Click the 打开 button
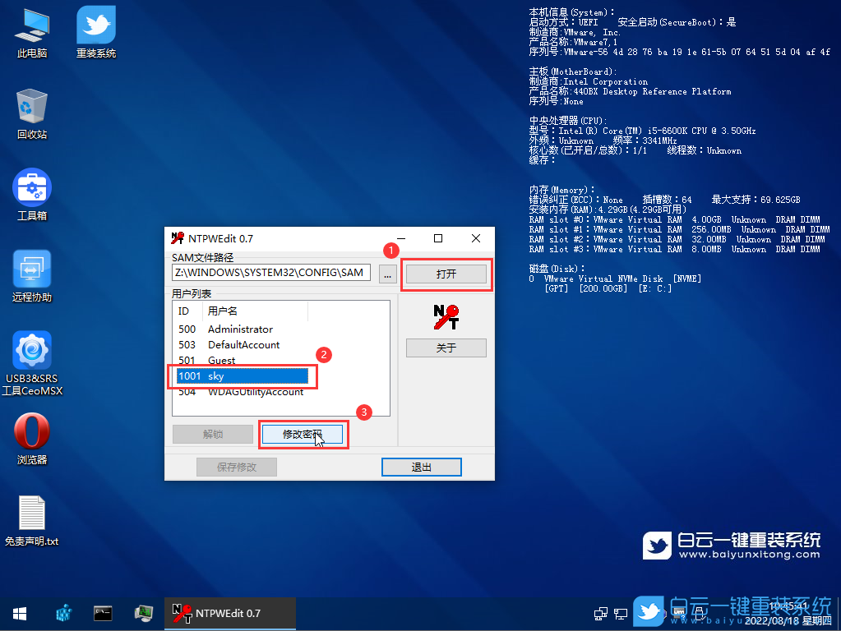This screenshot has height=631, width=841. 446,274
